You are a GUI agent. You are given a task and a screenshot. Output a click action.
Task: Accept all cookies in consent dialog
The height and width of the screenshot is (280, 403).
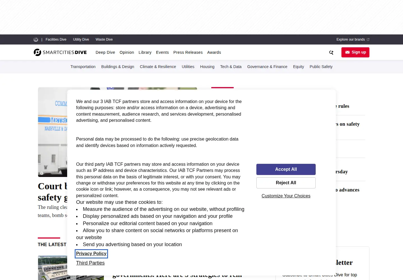tap(286, 169)
